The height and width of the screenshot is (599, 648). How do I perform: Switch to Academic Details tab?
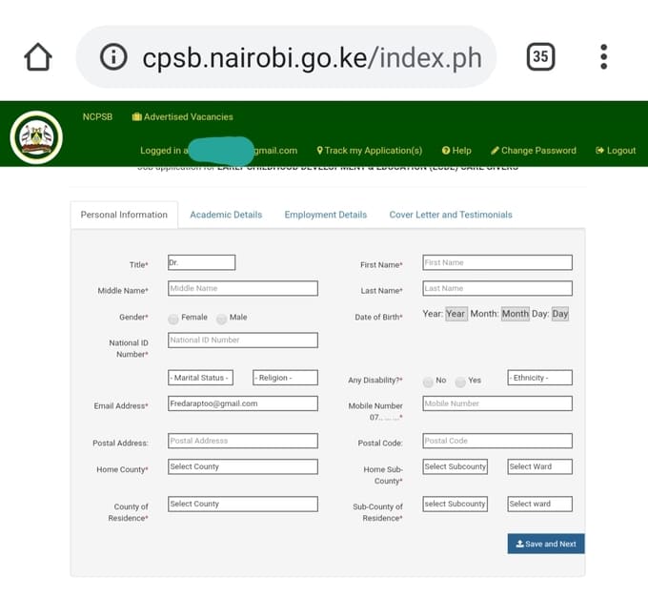[226, 215]
